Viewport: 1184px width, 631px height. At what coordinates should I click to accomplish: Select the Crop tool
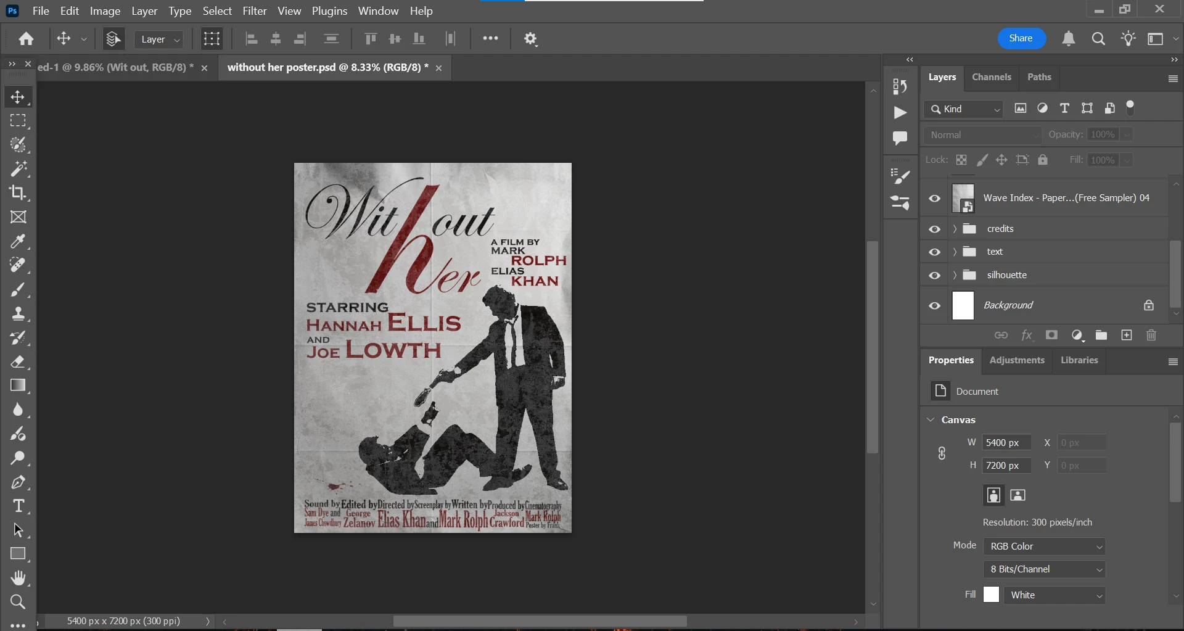click(18, 193)
